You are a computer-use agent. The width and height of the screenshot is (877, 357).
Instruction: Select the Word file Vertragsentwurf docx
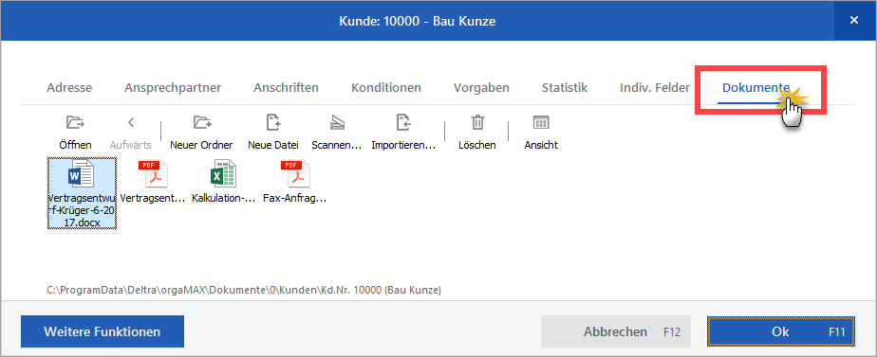point(83,193)
